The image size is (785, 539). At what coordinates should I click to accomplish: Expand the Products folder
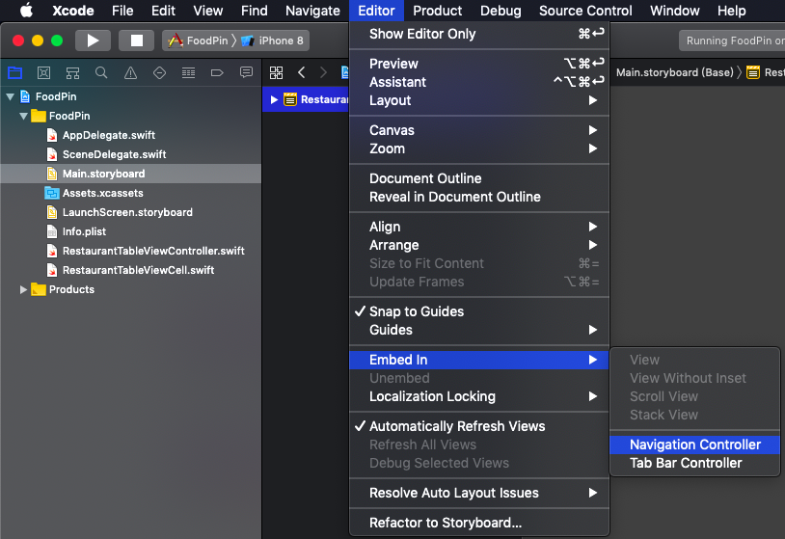(24, 289)
